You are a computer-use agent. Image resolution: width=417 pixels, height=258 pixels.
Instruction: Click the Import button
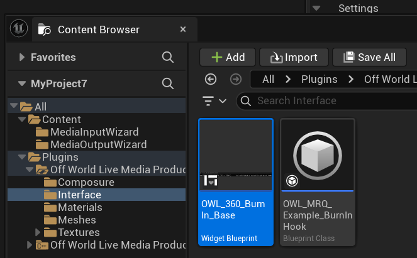pos(294,57)
